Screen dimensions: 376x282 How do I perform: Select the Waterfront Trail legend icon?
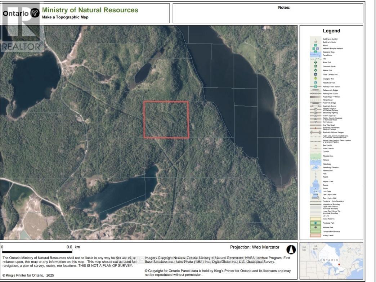(315, 83)
